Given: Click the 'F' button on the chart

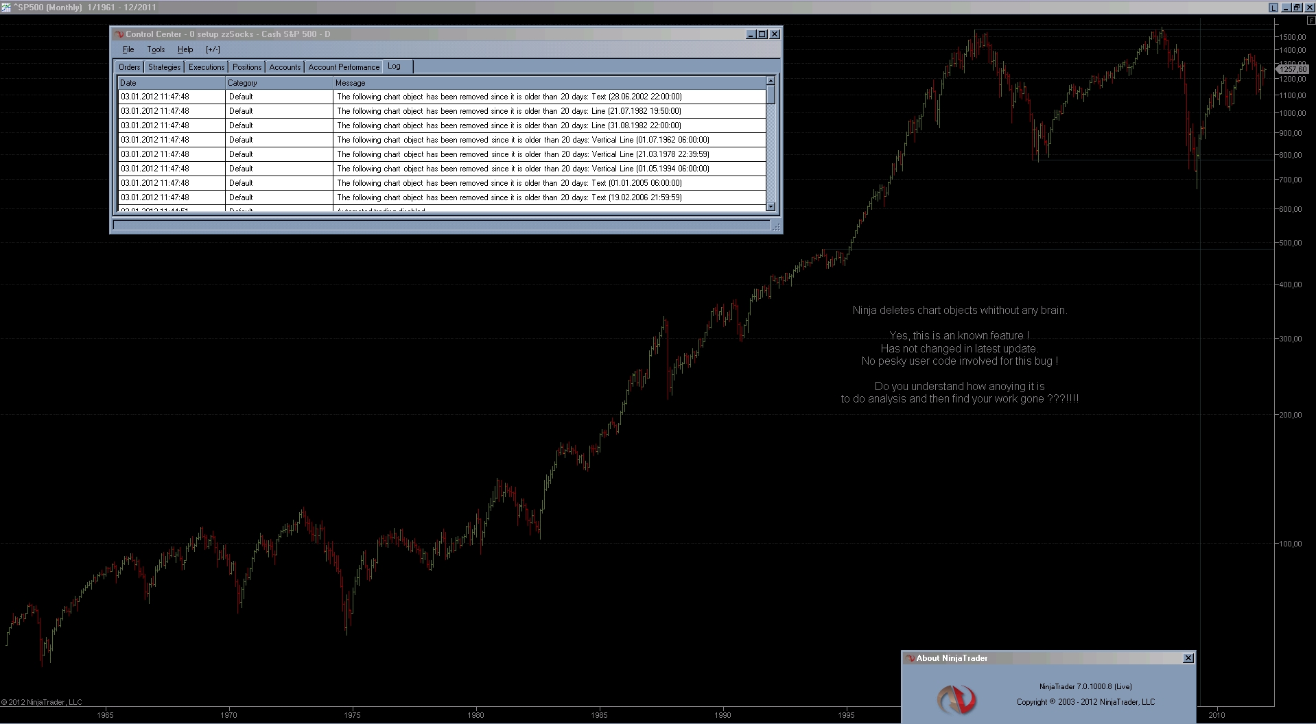Looking at the screenshot, I should click(1311, 21).
